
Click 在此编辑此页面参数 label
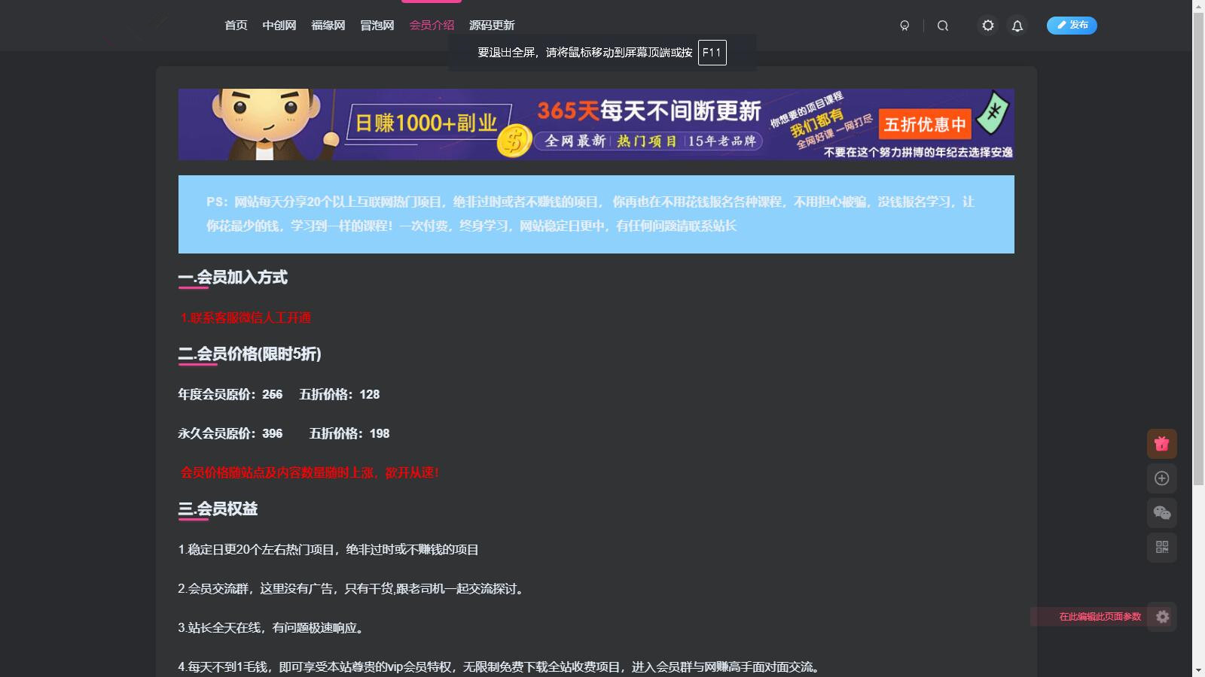click(1100, 617)
